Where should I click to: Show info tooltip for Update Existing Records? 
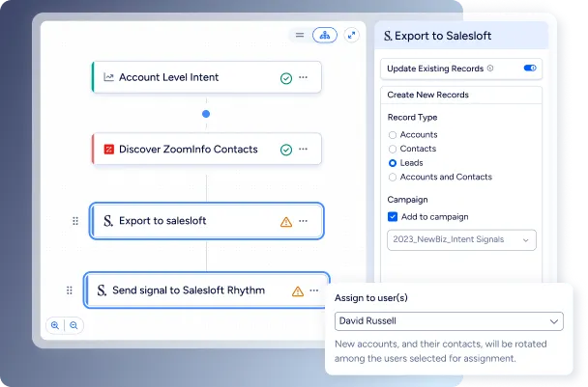pos(490,69)
